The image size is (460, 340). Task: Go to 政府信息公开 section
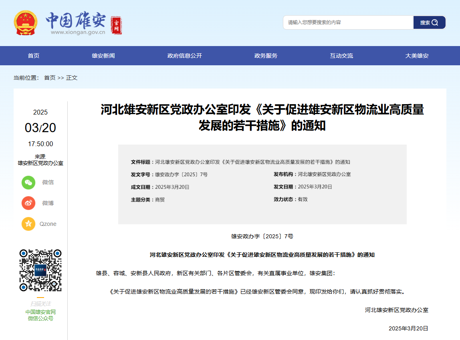coord(185,56)
